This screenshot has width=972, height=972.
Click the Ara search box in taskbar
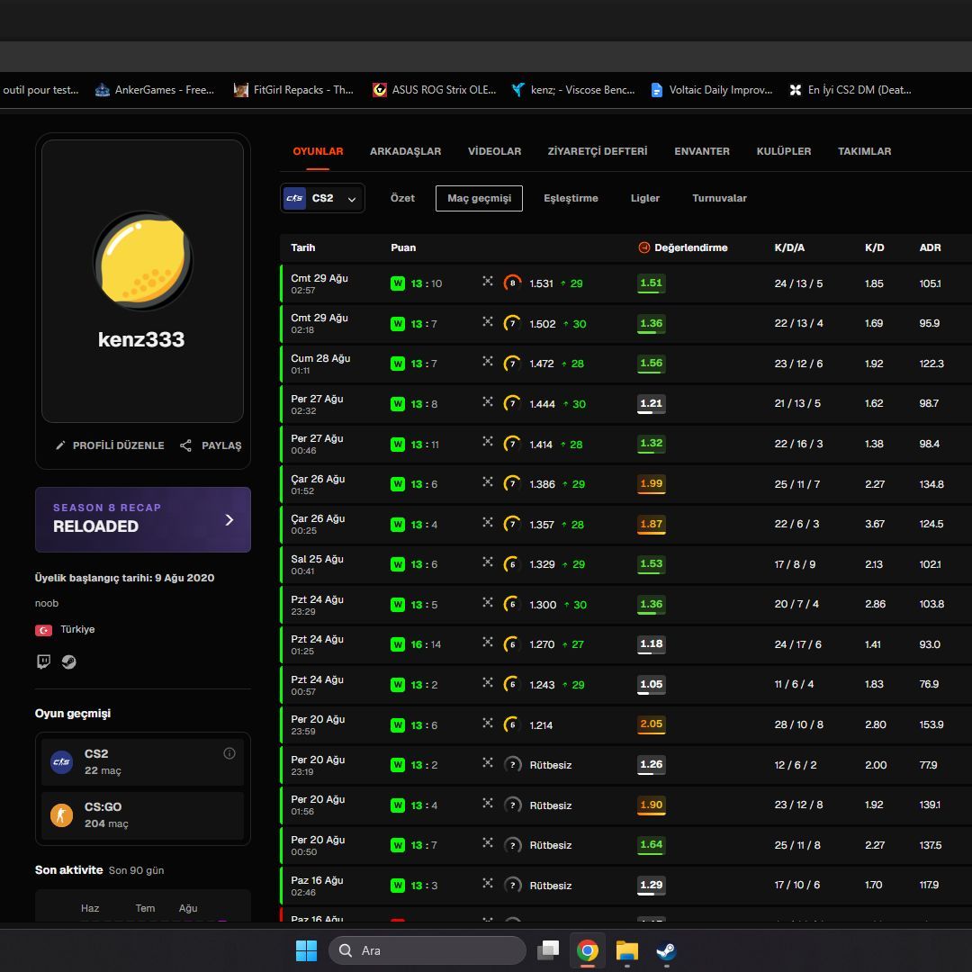(x=427, y=950)
